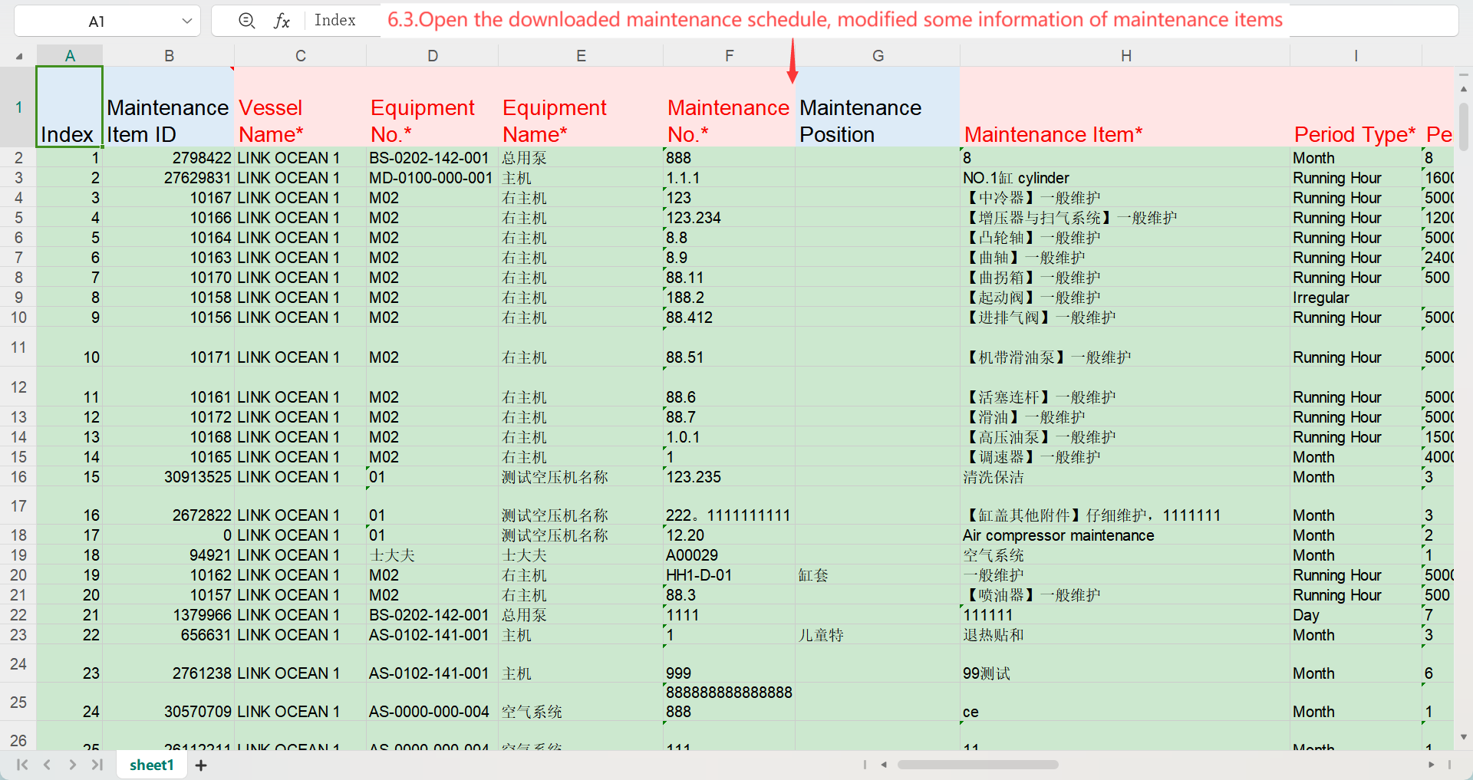This screenshot has width=1473, height=780.
Task: Select cell 清洗保洁
Action: point(1125,476)
